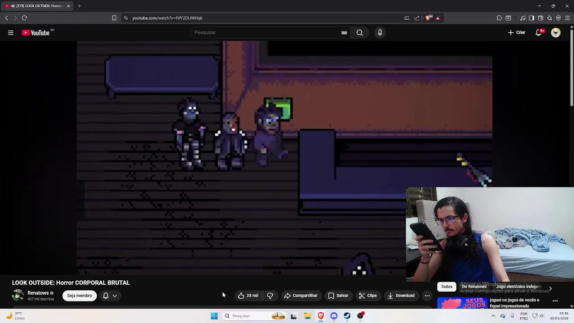Bookmark this page icon
This screenshot has width=574, height=323.
coord(114,18)
